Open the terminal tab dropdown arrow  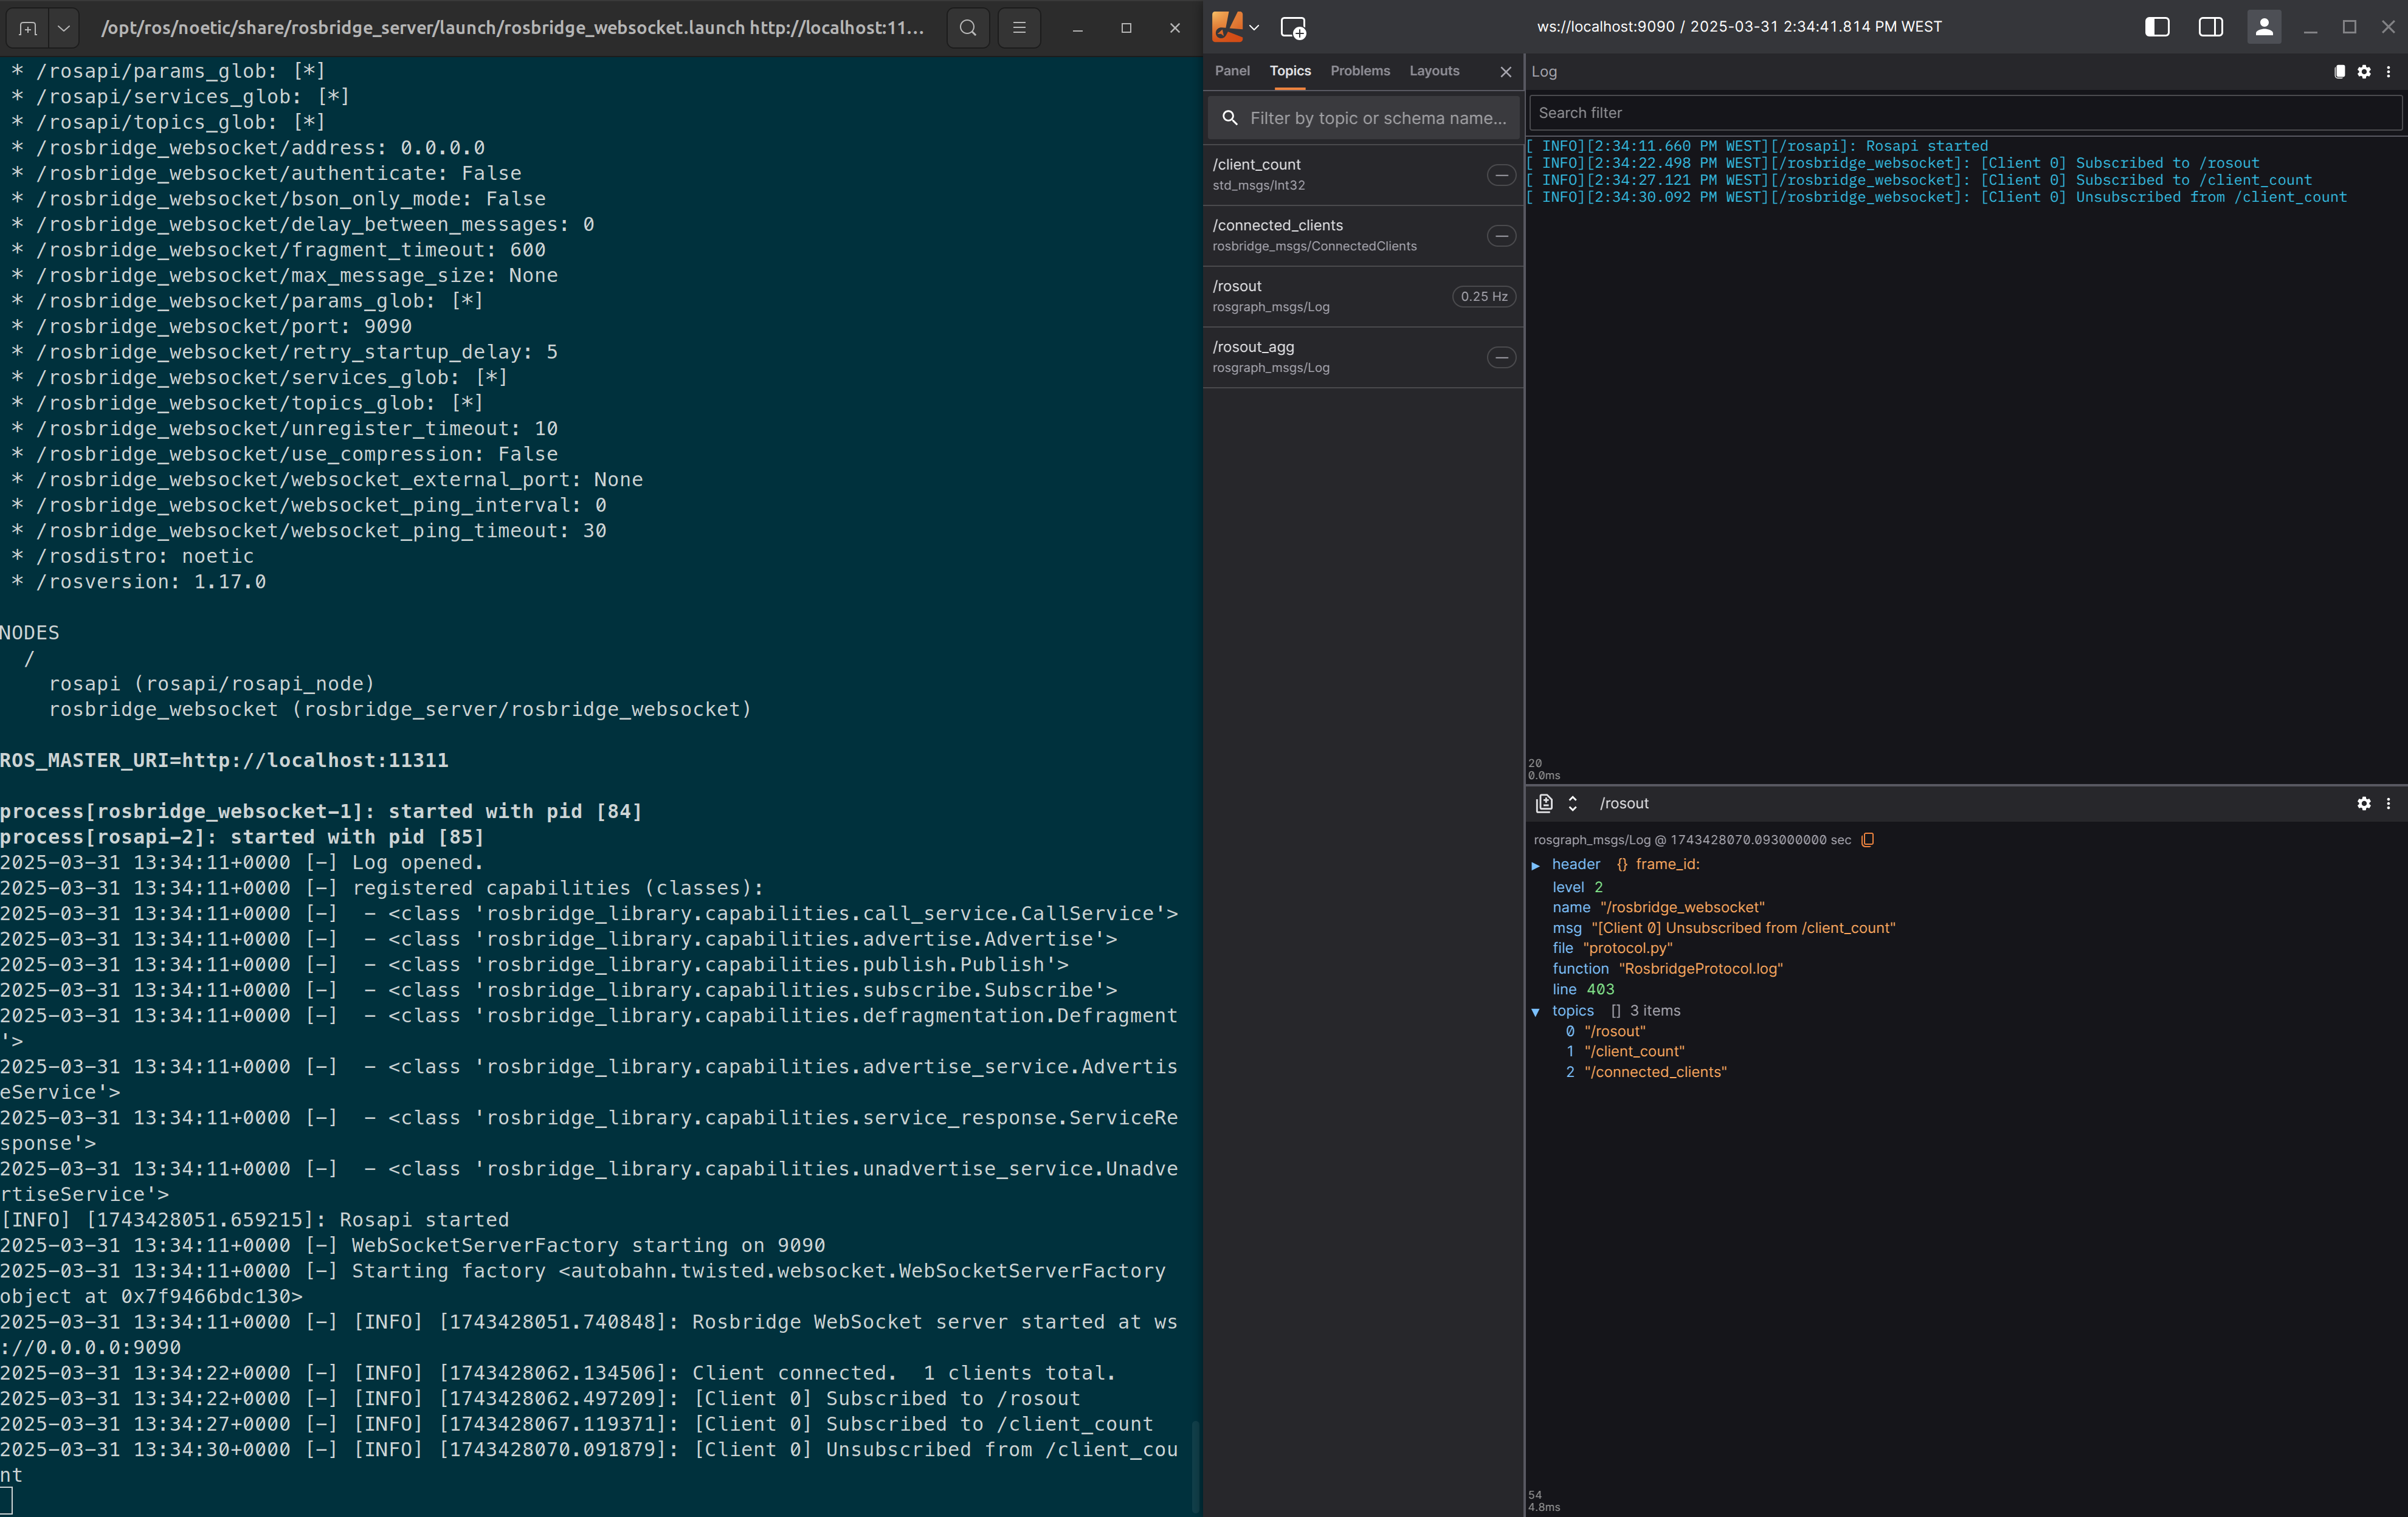click(64, 28)
